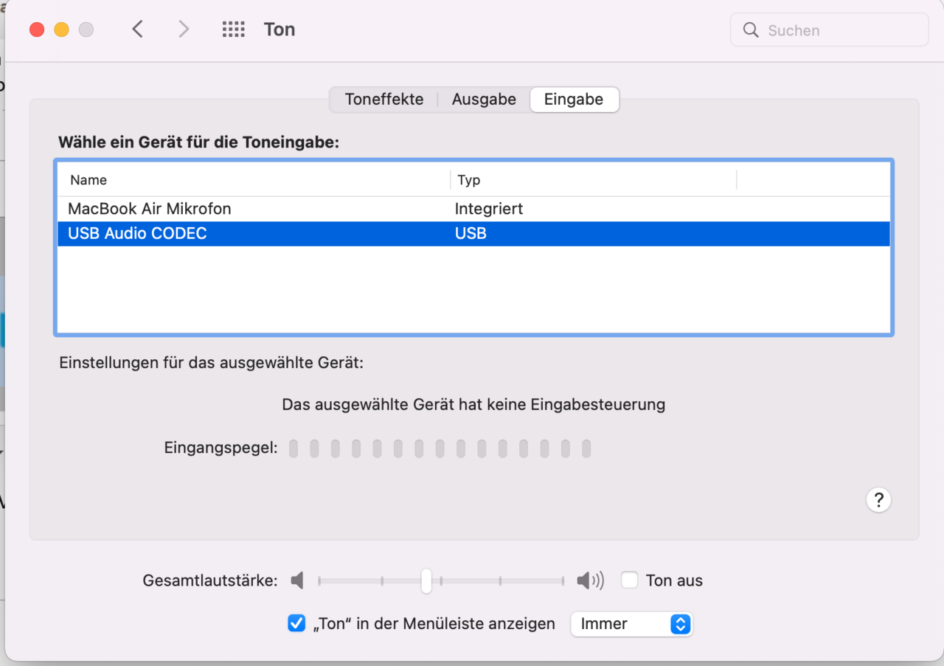Click the magnifying glass search icon
This screenshot has height=666, width=944.
pyautogui.click(x=751, y=30)
